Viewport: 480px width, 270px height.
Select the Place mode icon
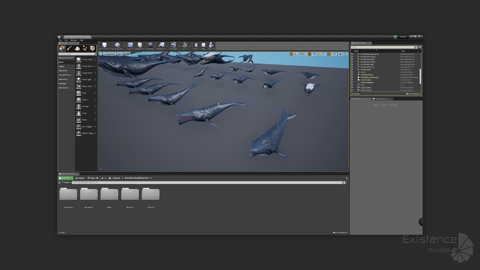coord(62,48)
